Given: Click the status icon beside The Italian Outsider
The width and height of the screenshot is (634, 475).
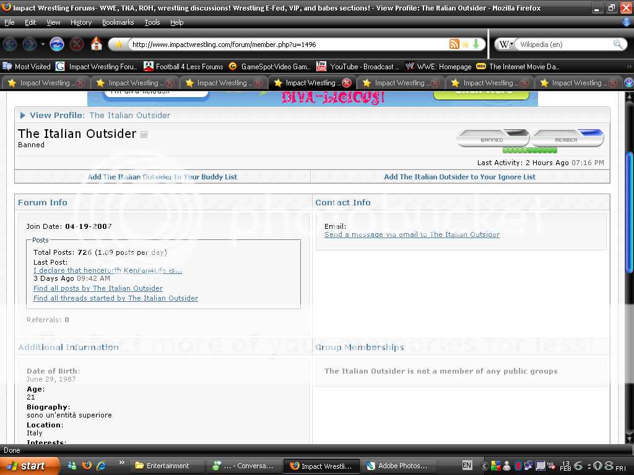Looking at the screenshot, I should pyautogui.click(x=144, y=135).
